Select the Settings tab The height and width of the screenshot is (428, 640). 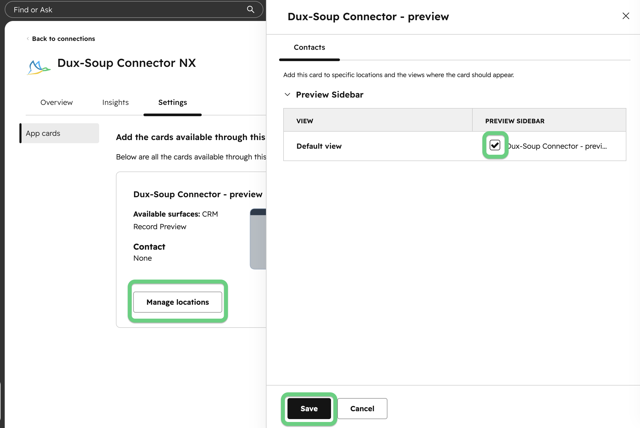(x=173, y=102)
